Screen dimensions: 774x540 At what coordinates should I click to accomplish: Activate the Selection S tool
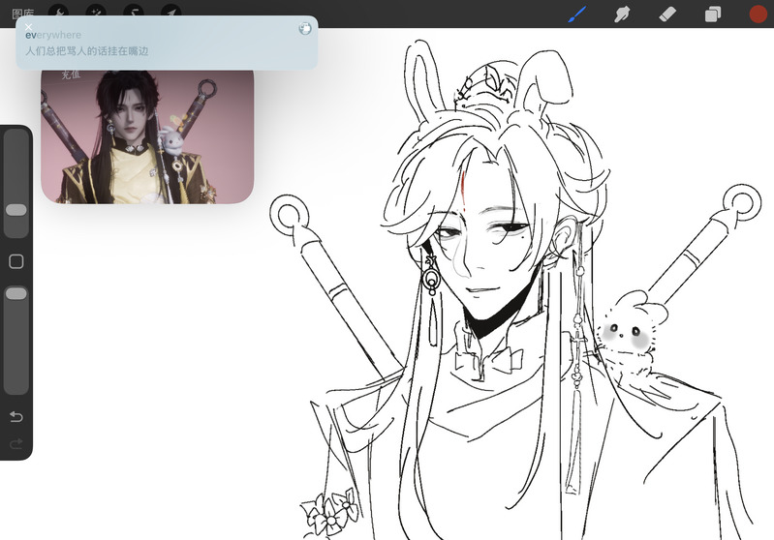coord(134,12)
